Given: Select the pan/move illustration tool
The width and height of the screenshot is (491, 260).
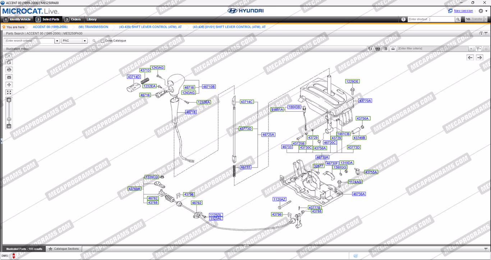Looking at the screenshot, I should pyautogui.click(x=9, y=85).
